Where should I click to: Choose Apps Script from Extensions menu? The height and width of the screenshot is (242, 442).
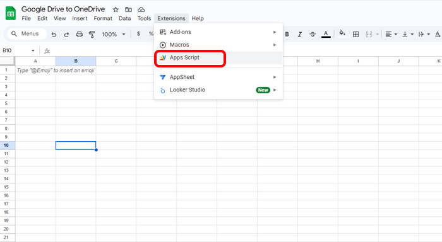pyautogui.click(x=218, y=58)
